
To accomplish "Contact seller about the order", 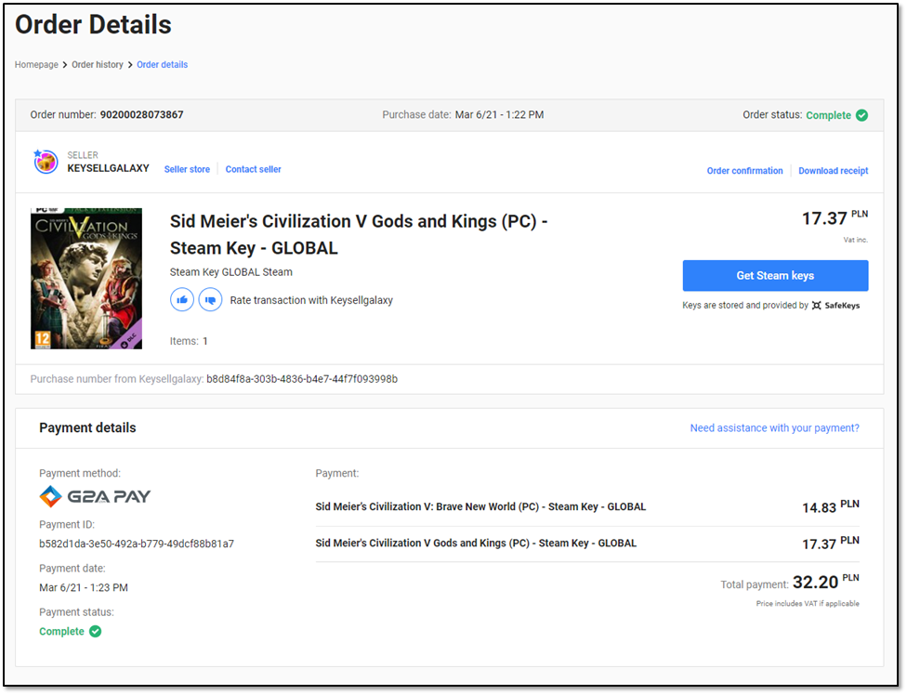I will click(x=253, y=169).
